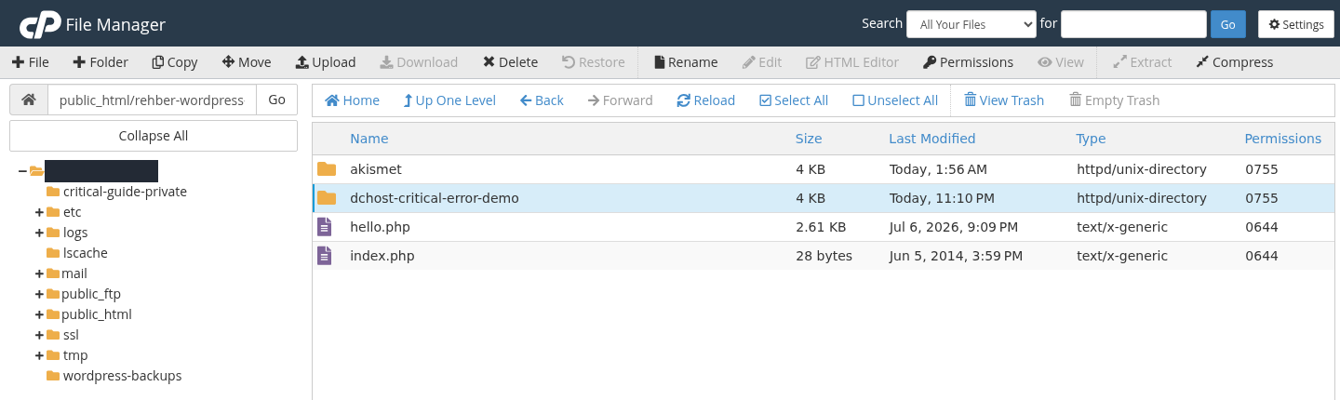Select the index.php file
1340x400 pixels.
(825, 256)
